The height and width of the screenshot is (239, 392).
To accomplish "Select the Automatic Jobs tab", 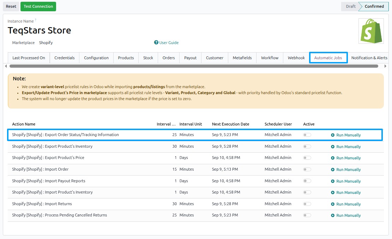I will [x=328, y=58].
